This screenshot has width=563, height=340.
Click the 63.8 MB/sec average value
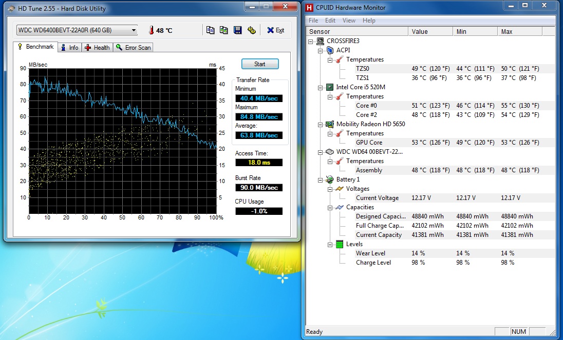click(259, 135)
